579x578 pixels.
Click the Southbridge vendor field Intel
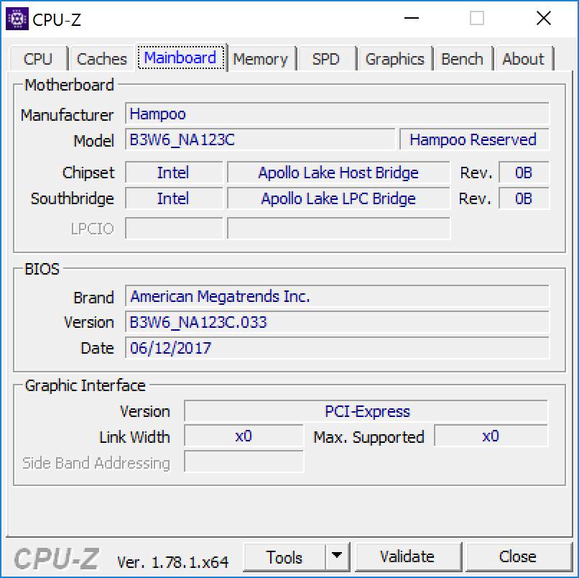tap(174, 198)
